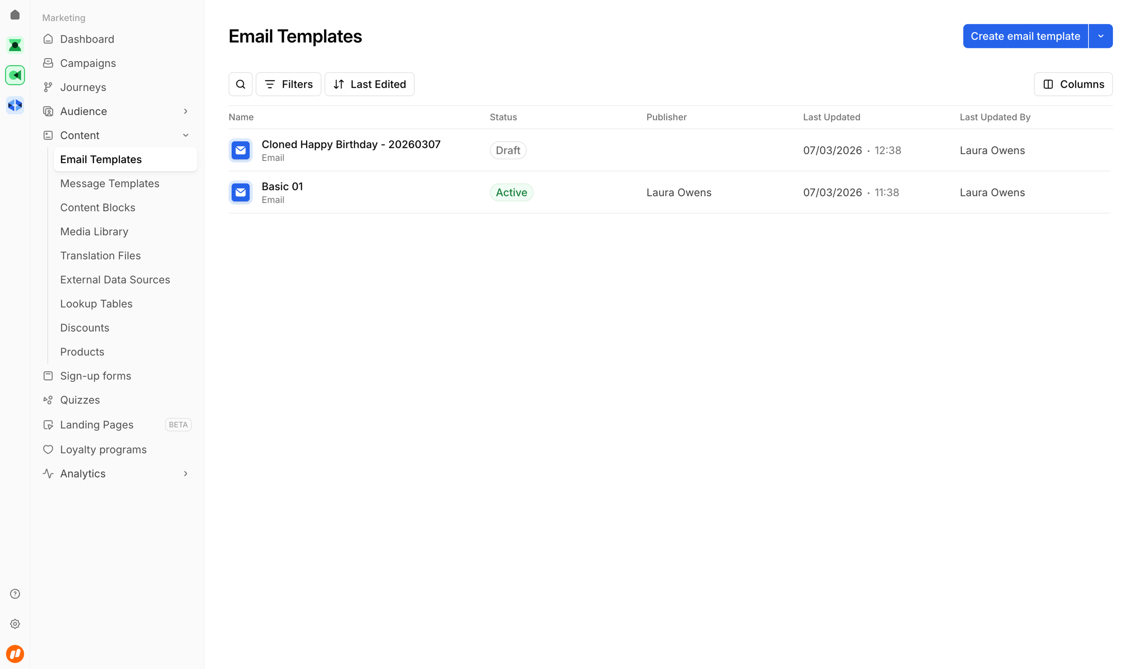Viewport: 1137px width, 669px height.
Task: Click the Campaigns inbox icon
Action: click(48, 63)
